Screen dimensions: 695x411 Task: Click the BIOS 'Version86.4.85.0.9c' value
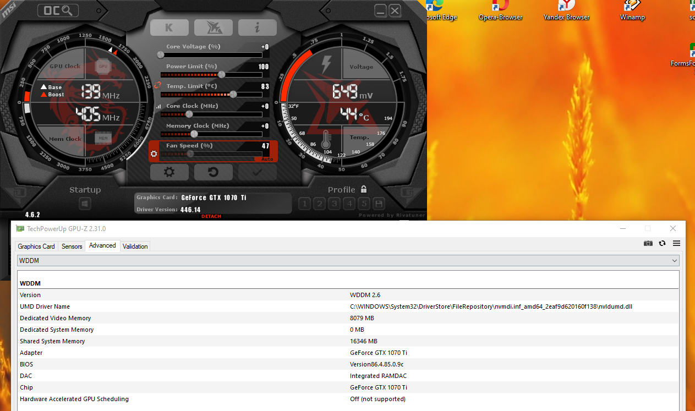pos(376,364)
